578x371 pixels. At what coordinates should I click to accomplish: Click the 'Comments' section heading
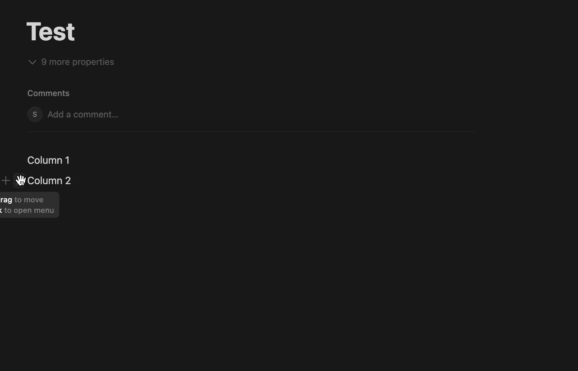coord(48,93)
